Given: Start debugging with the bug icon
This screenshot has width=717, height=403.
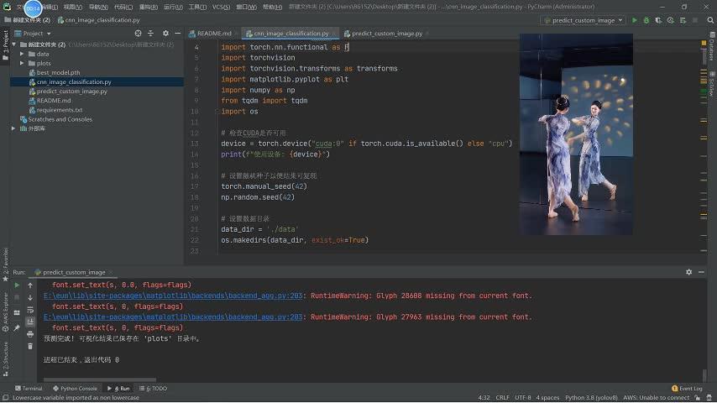Looking at the screenshot, I should 646,20.
